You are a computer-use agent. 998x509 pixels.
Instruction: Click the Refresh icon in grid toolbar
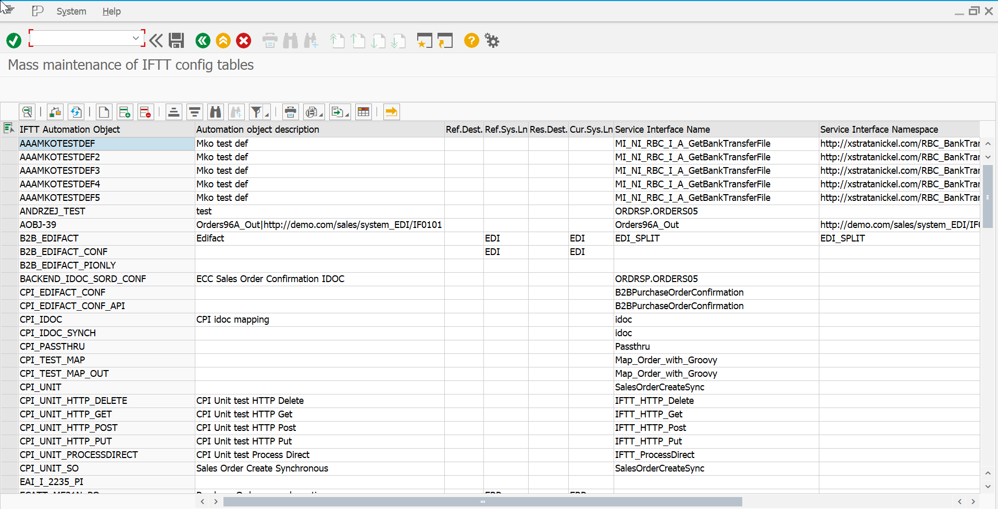(76, 112)
